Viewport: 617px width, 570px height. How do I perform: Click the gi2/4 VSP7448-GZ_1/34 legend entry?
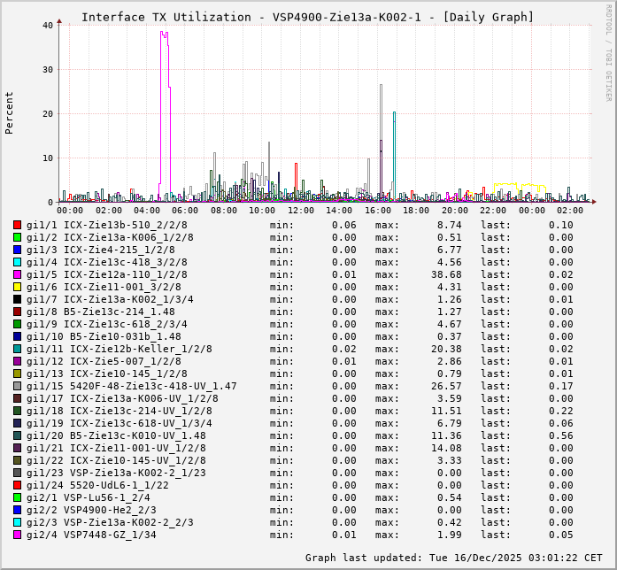click(91, 535)
